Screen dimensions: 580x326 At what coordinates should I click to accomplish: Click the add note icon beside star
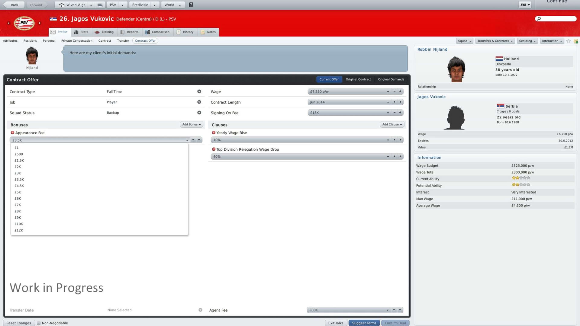(576, 41)
